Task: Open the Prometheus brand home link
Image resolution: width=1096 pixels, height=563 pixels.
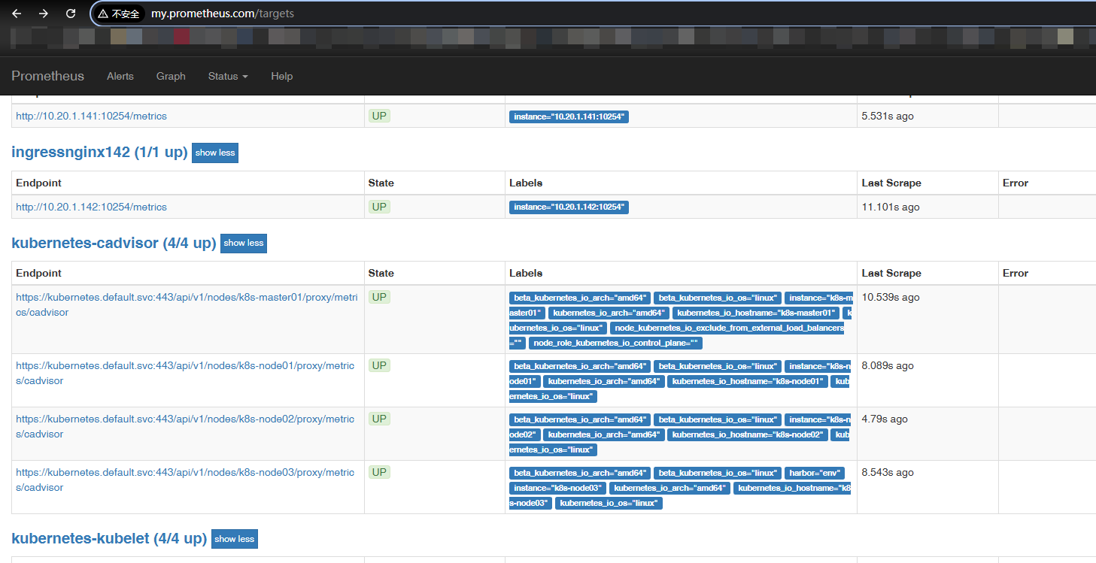Action: (x=48, y=76)
